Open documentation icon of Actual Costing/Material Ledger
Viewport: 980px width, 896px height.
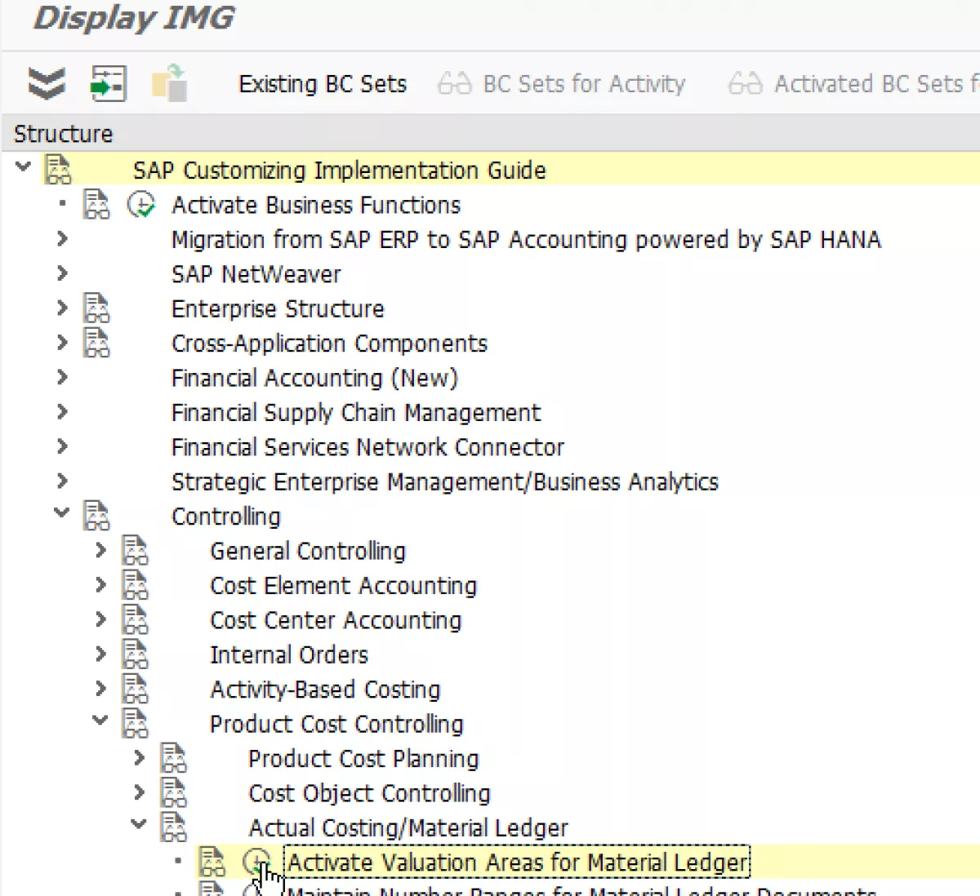[173, 827]
